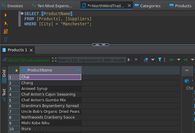195x133 pixels.
Task: Click the green back navigation arrow
Action: point(172,60)
